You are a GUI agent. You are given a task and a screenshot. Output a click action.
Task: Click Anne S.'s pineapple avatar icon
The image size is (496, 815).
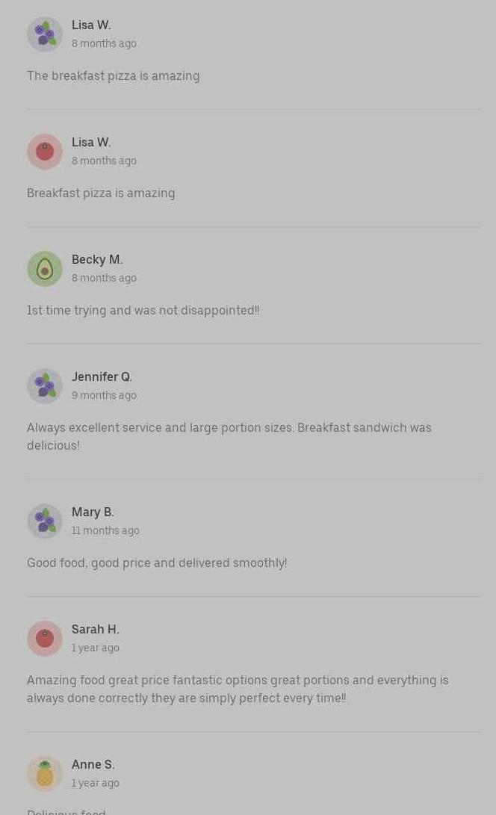[45, 774]
